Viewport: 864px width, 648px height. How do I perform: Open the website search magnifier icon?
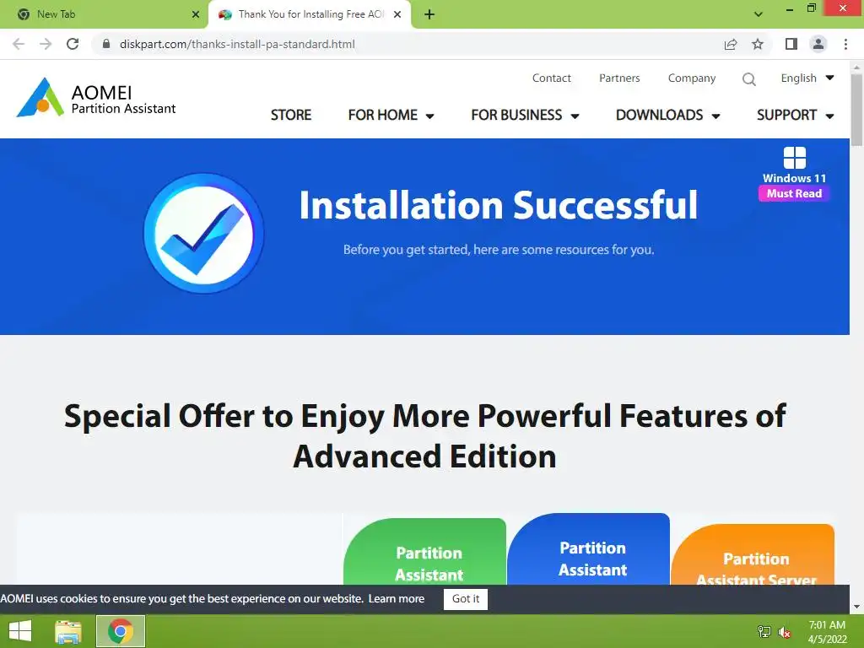(749, 78)
